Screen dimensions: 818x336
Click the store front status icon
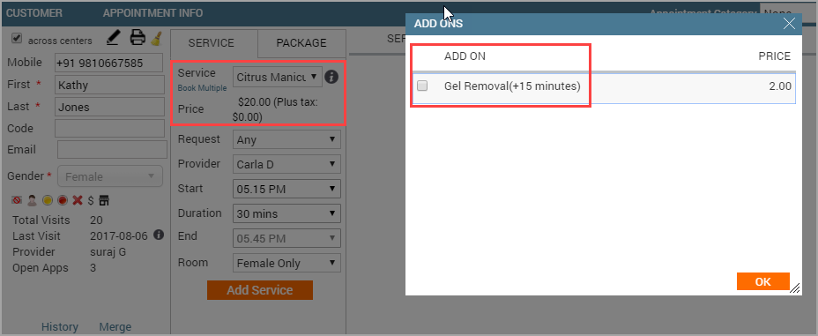pos(104,200)
